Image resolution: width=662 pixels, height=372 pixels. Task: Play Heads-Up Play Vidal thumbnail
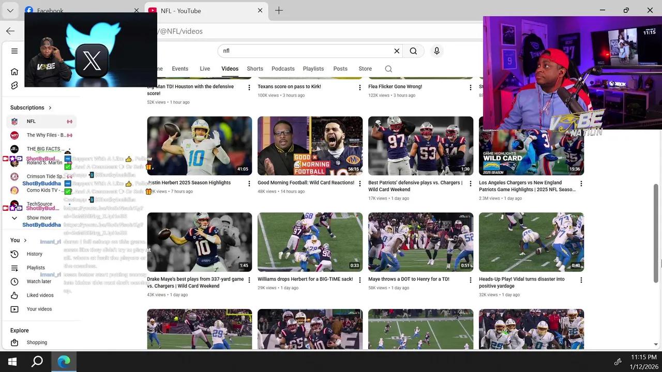(x=532, y=242)
